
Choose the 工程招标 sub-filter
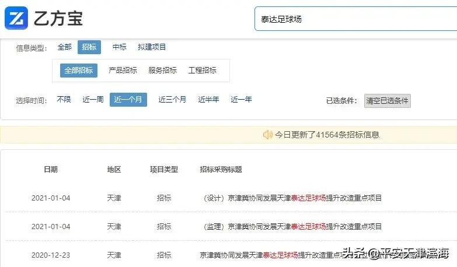(203, 71)
